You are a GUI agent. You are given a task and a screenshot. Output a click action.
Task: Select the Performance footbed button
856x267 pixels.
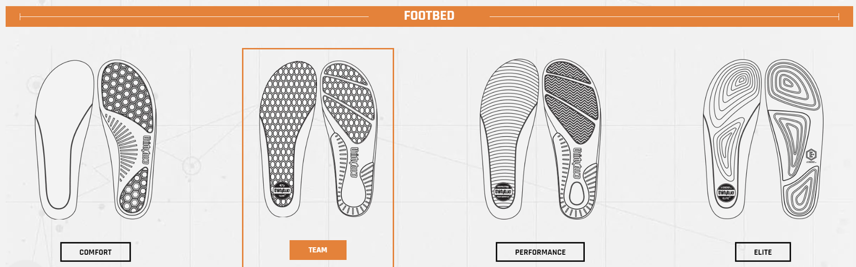tap(540, 252)
